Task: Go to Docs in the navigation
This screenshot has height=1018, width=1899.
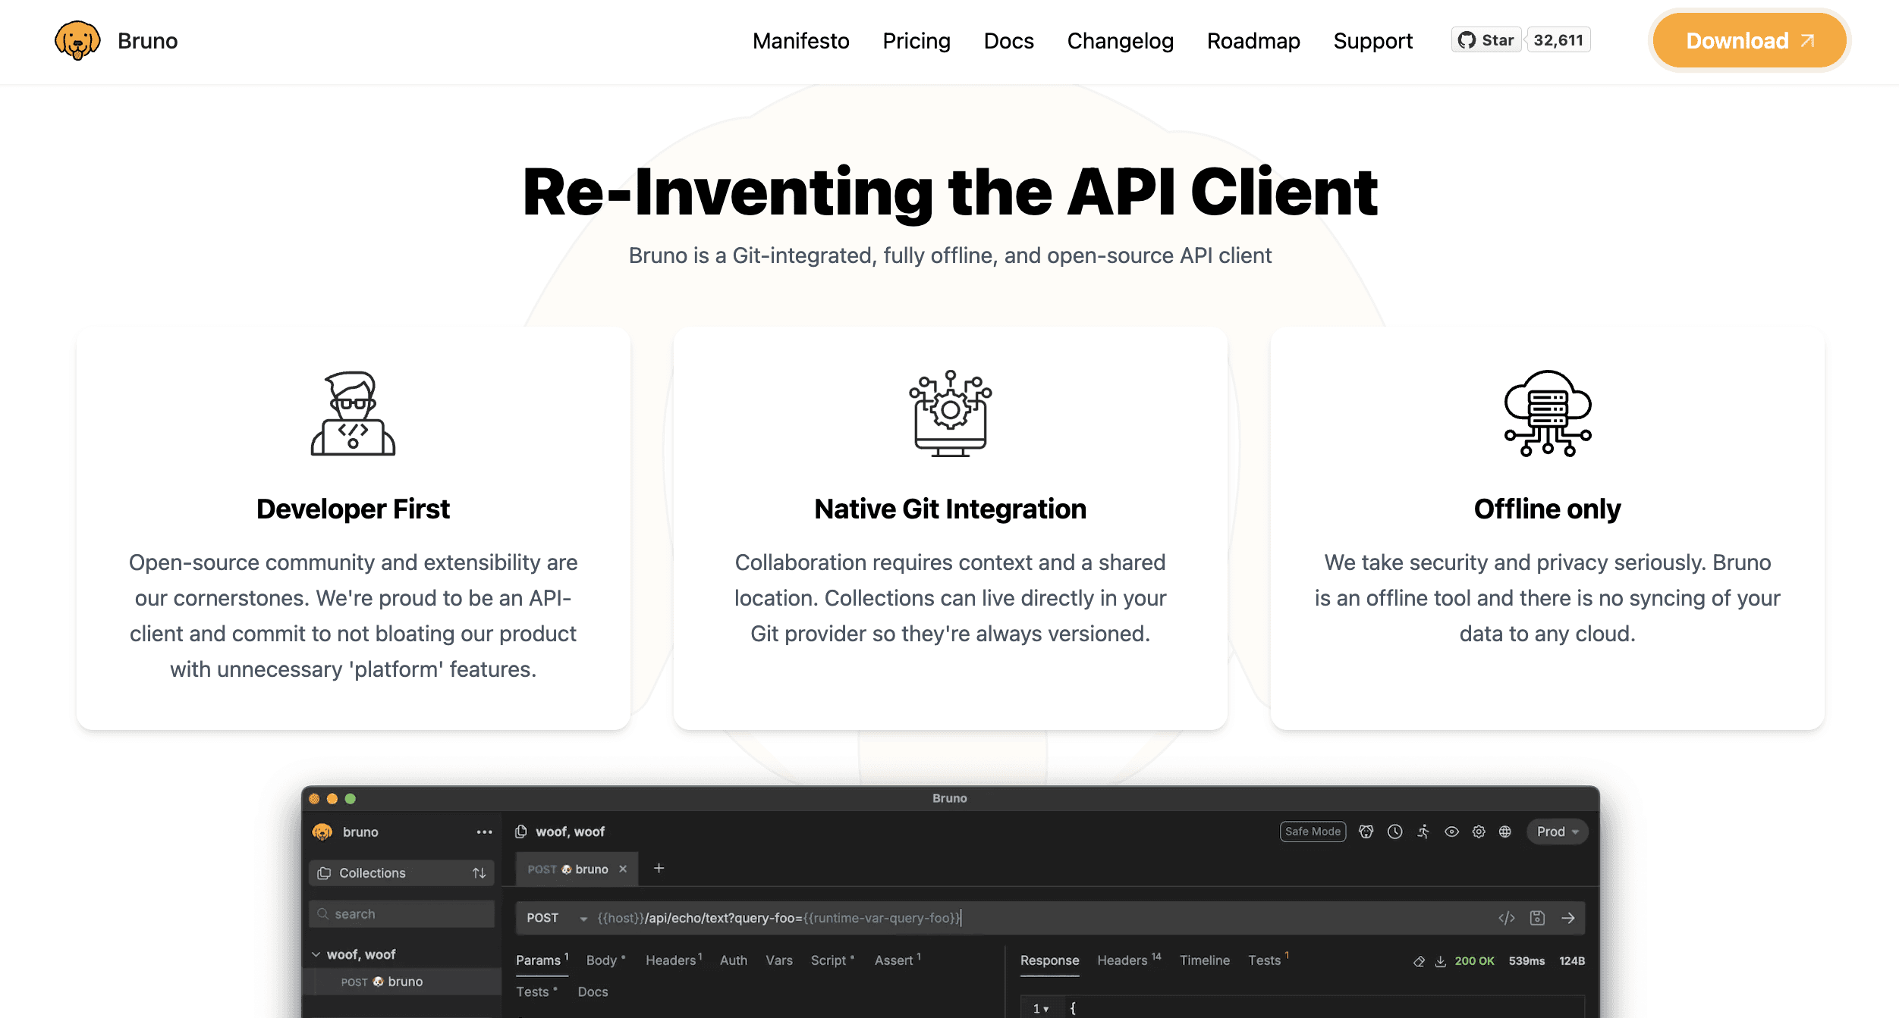Action: tap(1008, 41)
